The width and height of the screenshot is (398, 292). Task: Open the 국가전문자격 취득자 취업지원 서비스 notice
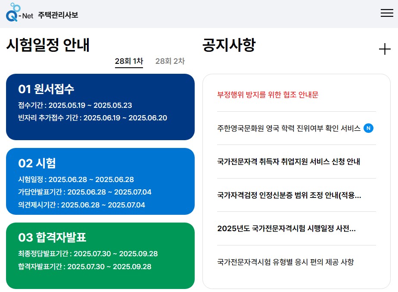[288, 162]
